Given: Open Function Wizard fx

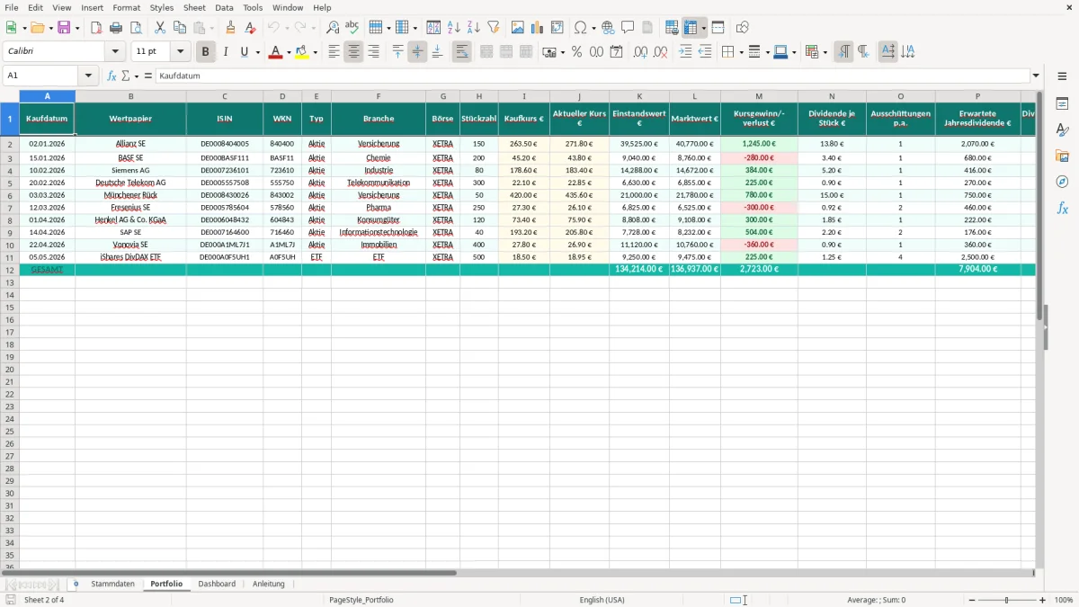Looking at the screenshot, I should tap(111, 76).
